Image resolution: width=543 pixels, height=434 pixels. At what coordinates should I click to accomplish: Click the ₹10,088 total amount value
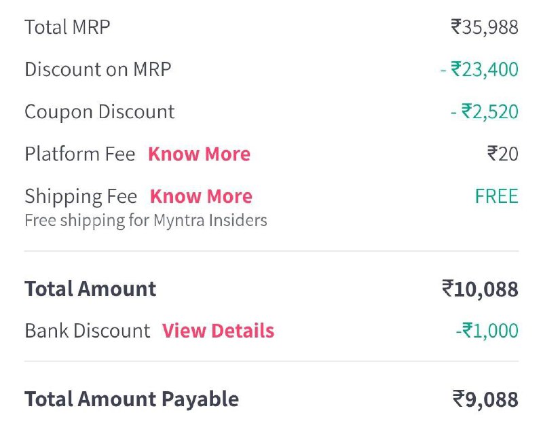point(480,289)
